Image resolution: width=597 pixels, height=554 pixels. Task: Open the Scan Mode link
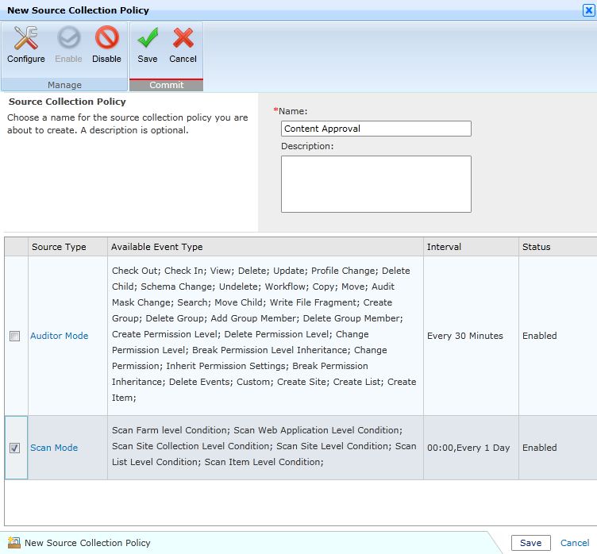pyautogui.click(x=54, y=448)
